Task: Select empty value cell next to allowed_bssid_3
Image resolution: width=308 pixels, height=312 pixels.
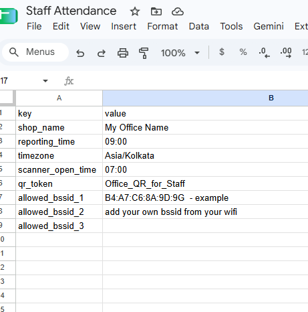Action: [205, 226]
